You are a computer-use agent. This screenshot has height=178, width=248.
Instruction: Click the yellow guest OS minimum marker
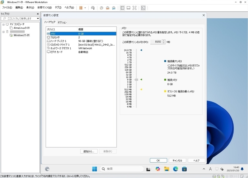141,89
